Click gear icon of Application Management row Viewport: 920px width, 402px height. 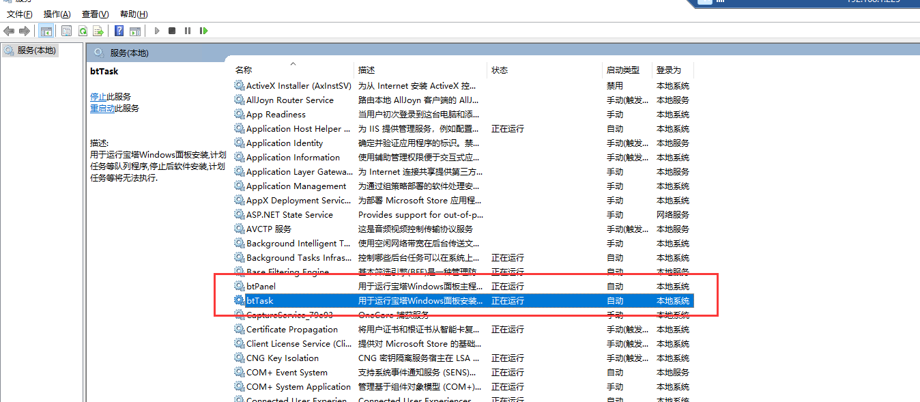pos(239,186)
